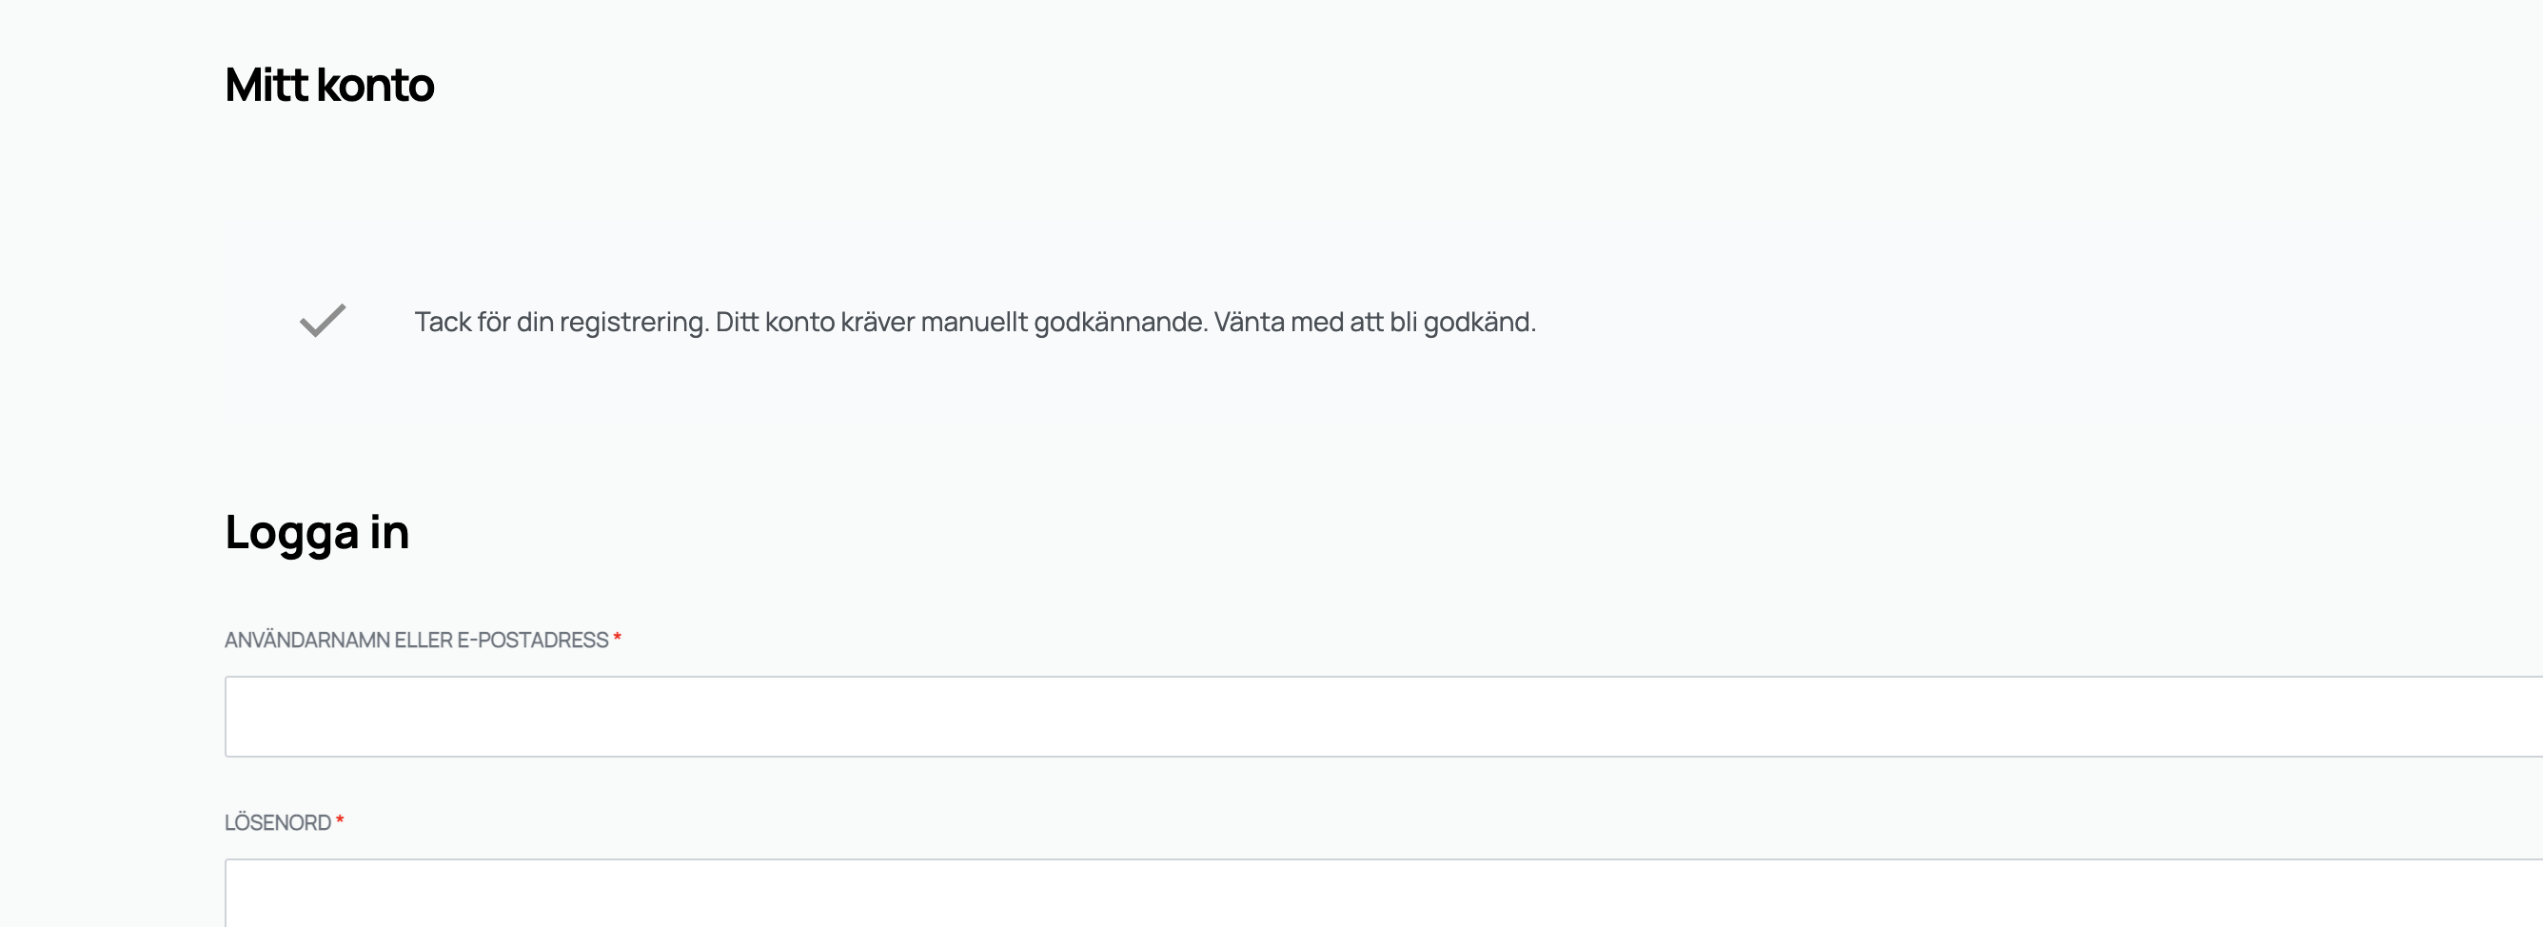Click the 'Användarnamn eller e-postadress' label

click(x=416, y=640)
